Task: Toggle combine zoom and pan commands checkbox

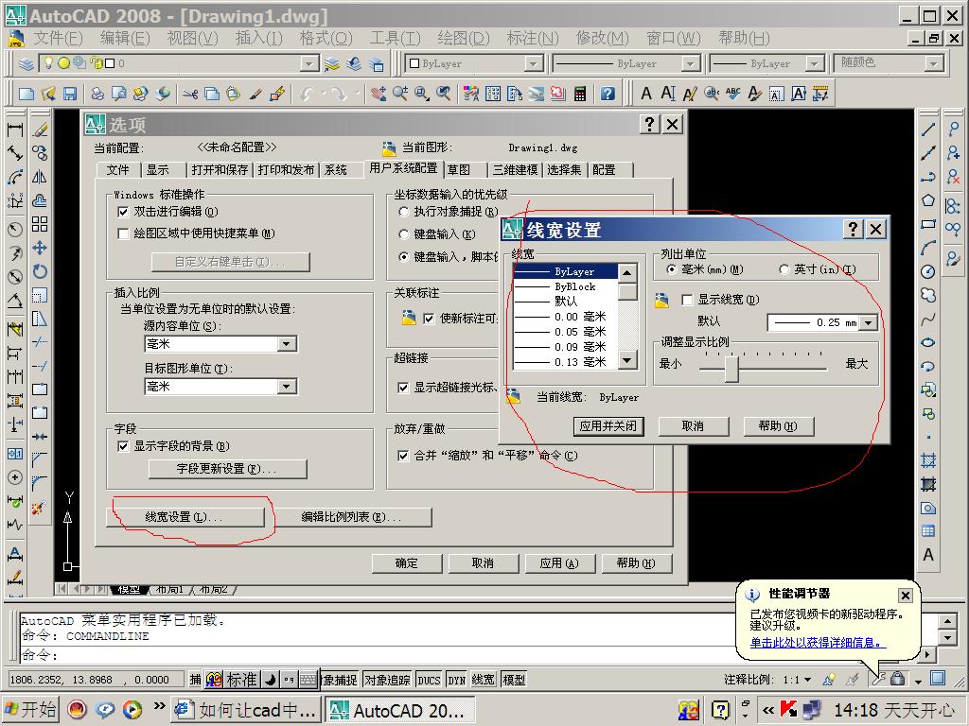Action: coord(403,456)
